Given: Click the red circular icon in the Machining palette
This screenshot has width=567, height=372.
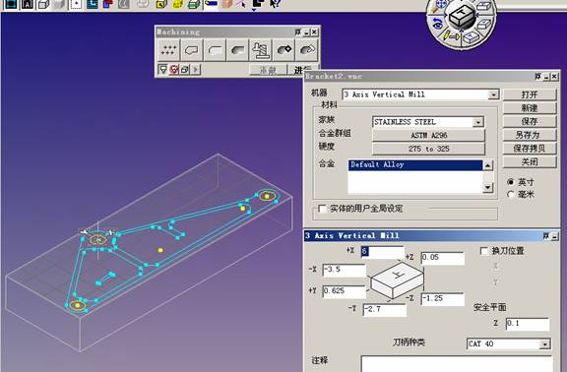Looking at the screenshot, I should [x=174, y=70].
